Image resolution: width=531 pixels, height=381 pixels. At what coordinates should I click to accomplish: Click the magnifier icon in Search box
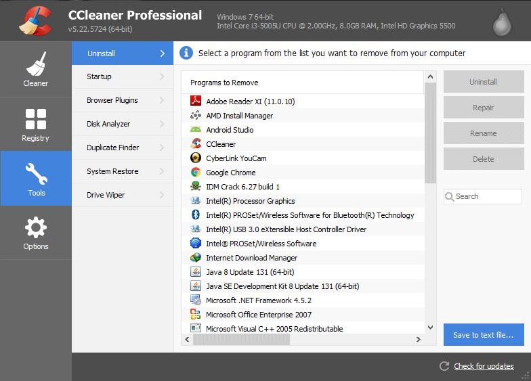pos(450,196)
